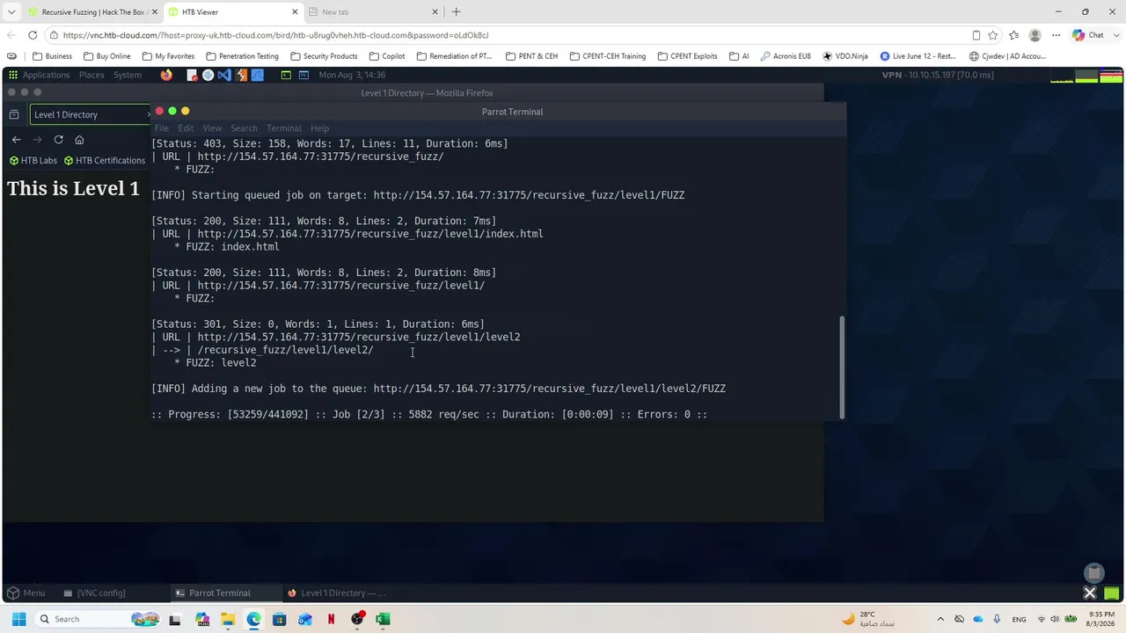Open the VDO.Ninja bookmark
Viewport: 1126px width, 633px height.
coord(844,56)
